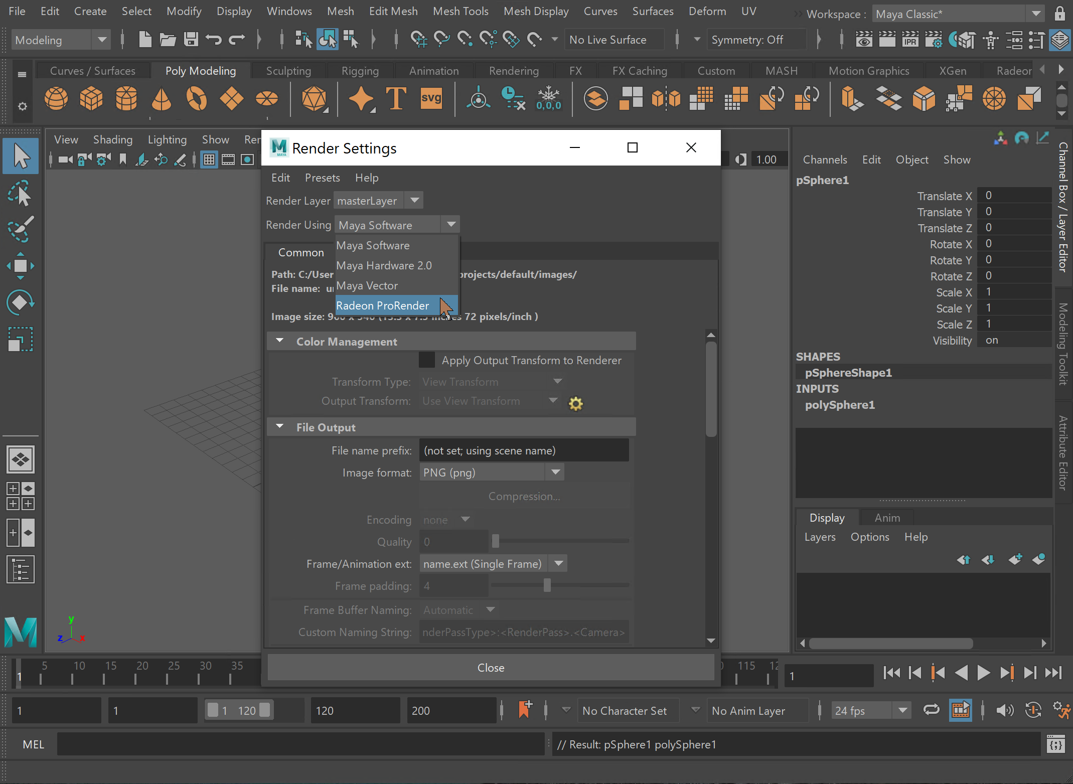The height and width of the screenshot is (784, 1073).
Task: Play the animation forwards
Action: tap(984, 673)
